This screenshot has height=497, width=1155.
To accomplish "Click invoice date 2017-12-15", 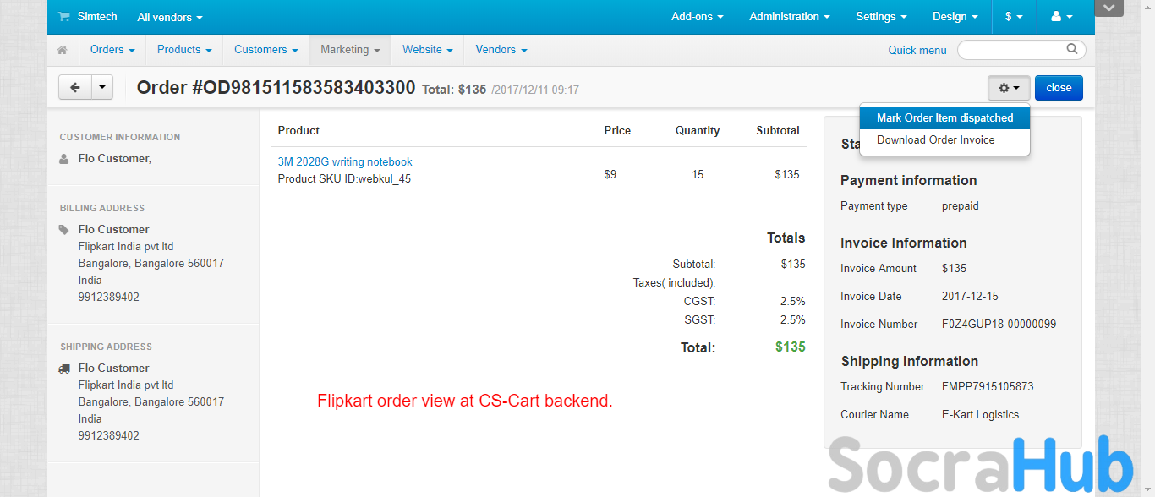I will pos(970,297).
